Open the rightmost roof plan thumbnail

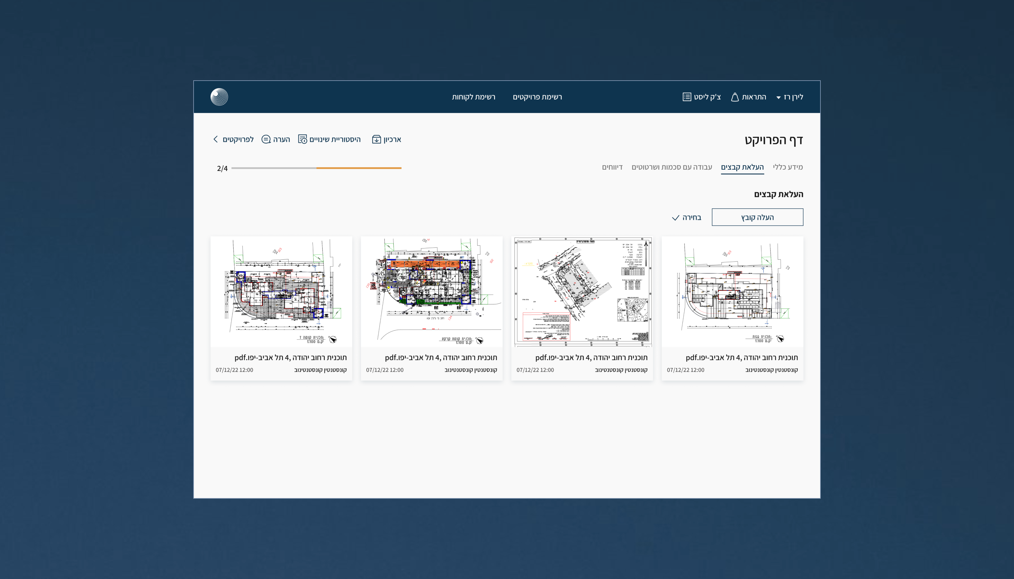pos(732,291)
